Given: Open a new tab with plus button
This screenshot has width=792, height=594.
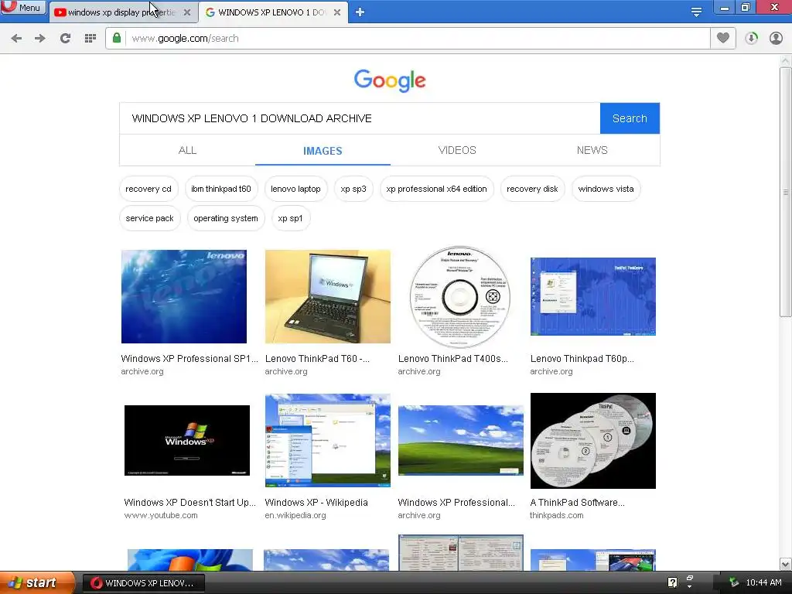Looking at the screenshot, I should tap(360, 12).
